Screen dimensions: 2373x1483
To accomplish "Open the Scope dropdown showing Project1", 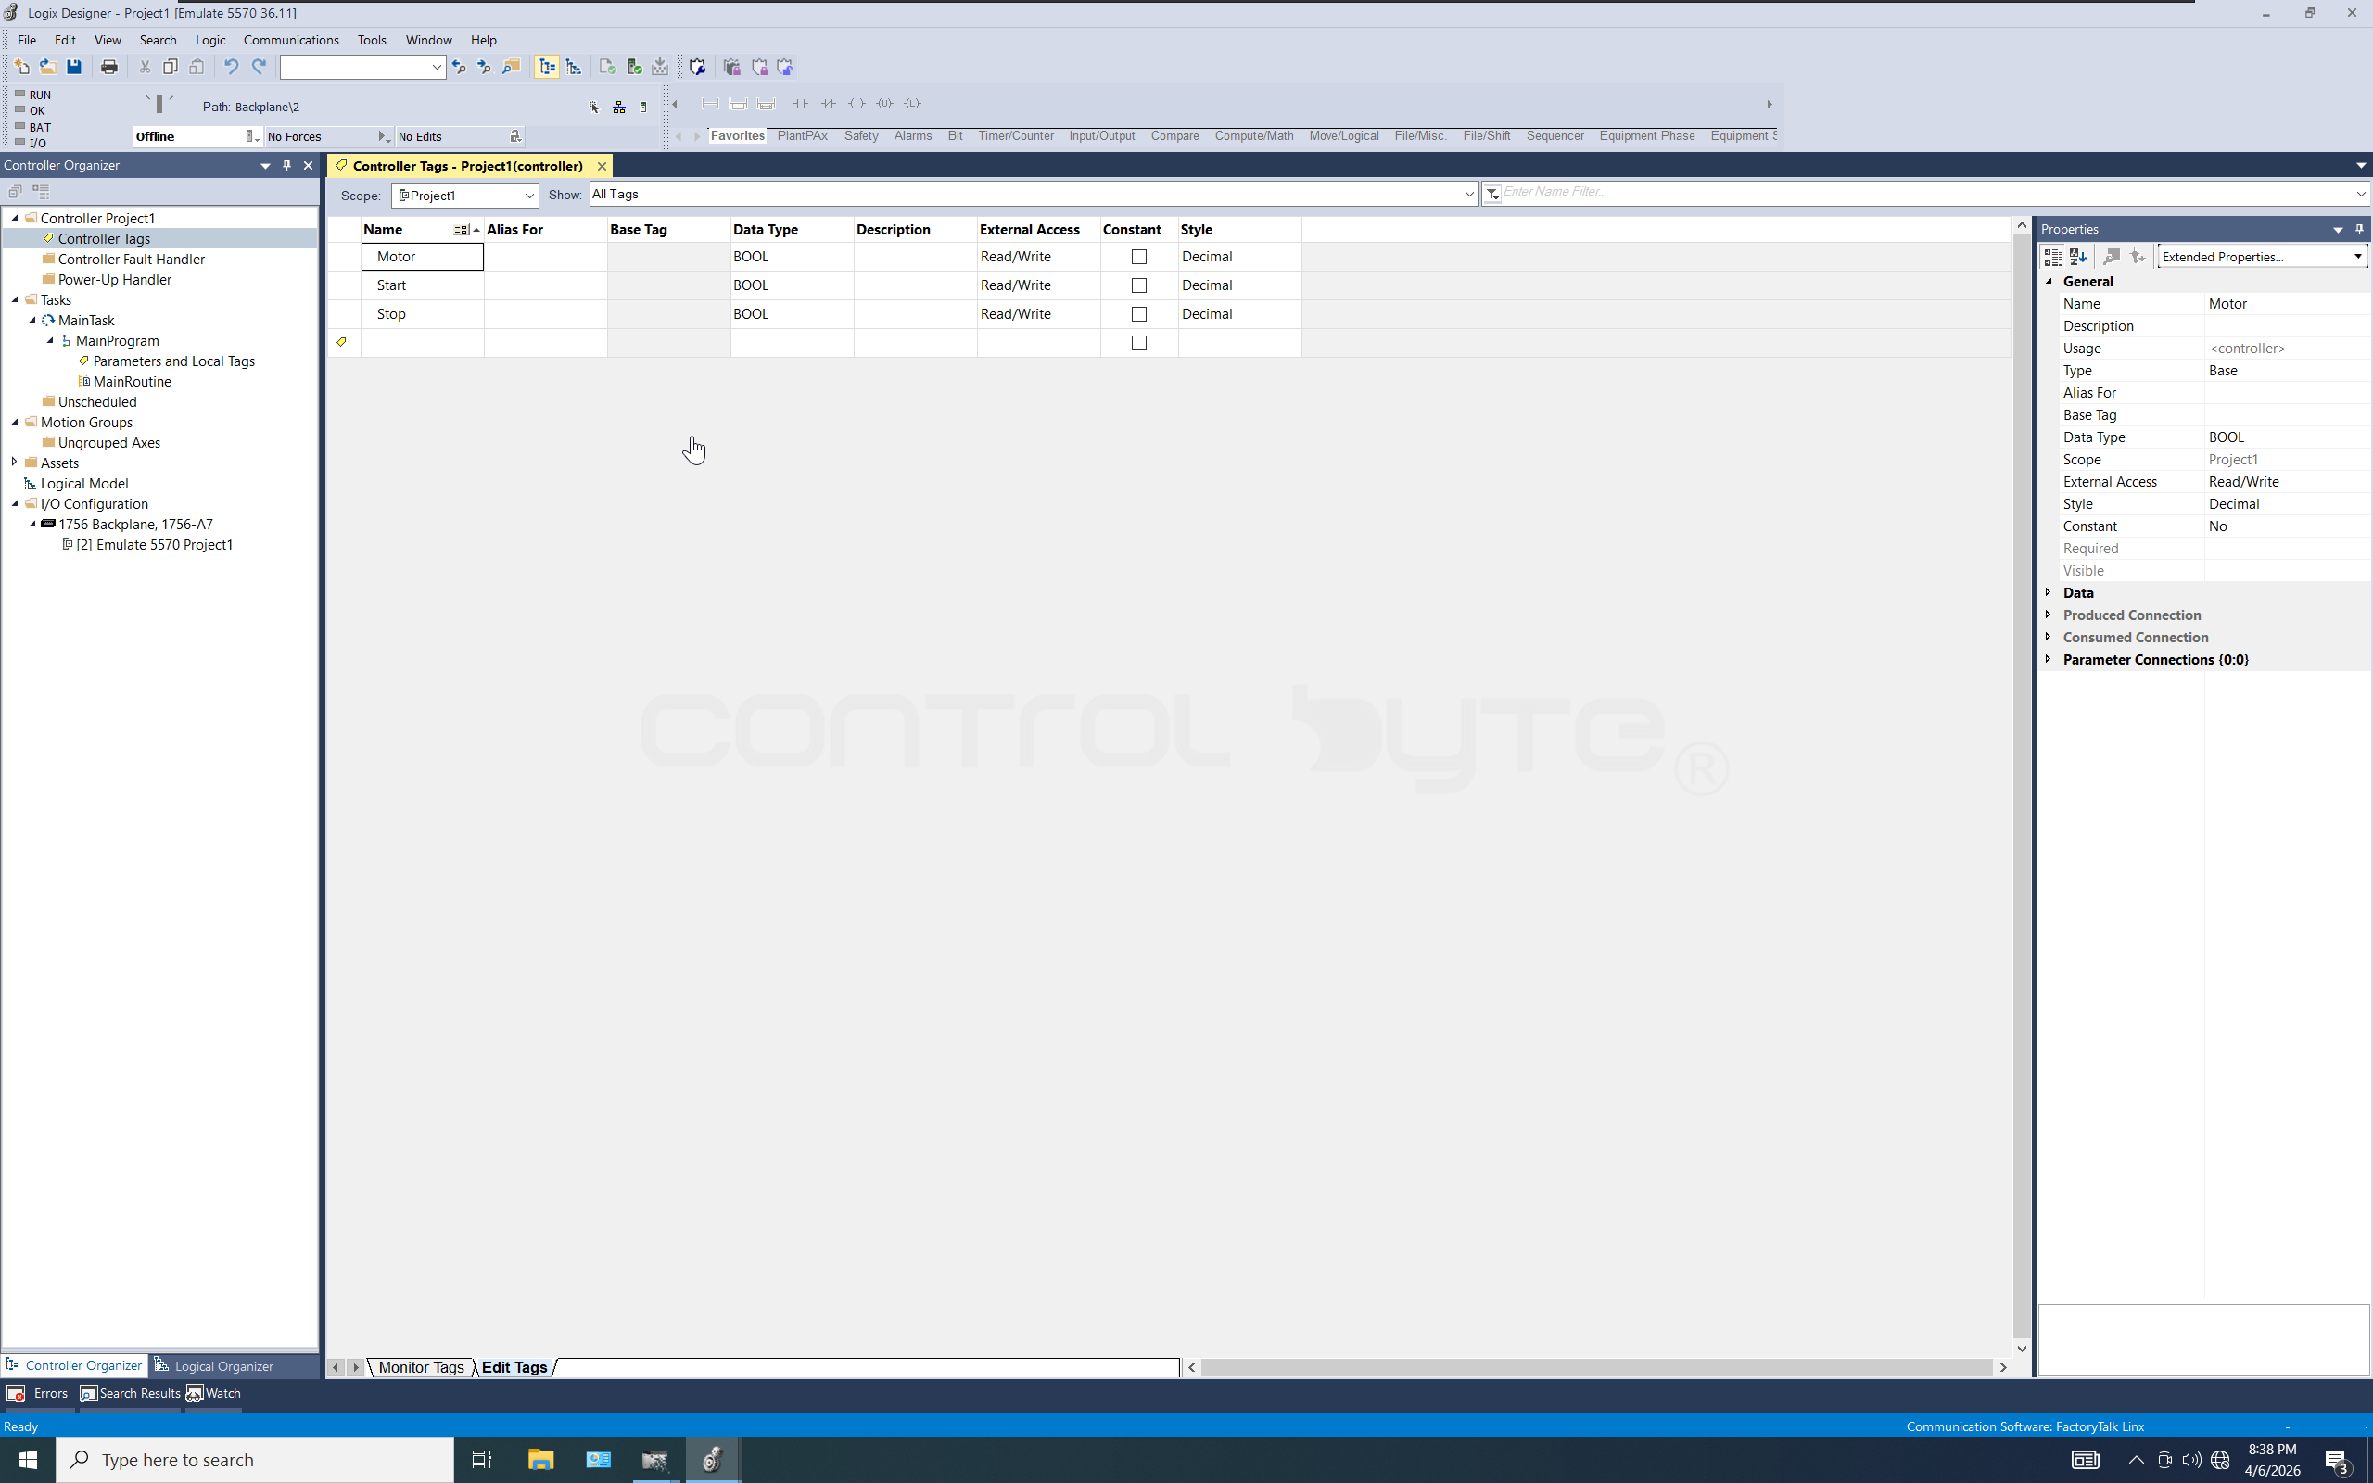I will [x=464, y=196].
